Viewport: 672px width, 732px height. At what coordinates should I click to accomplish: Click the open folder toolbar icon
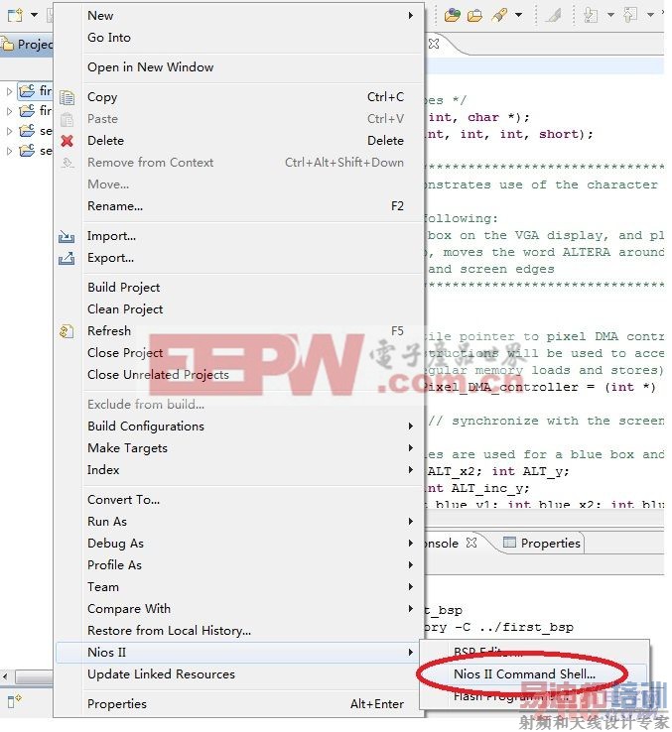click(x=474, y=16)
